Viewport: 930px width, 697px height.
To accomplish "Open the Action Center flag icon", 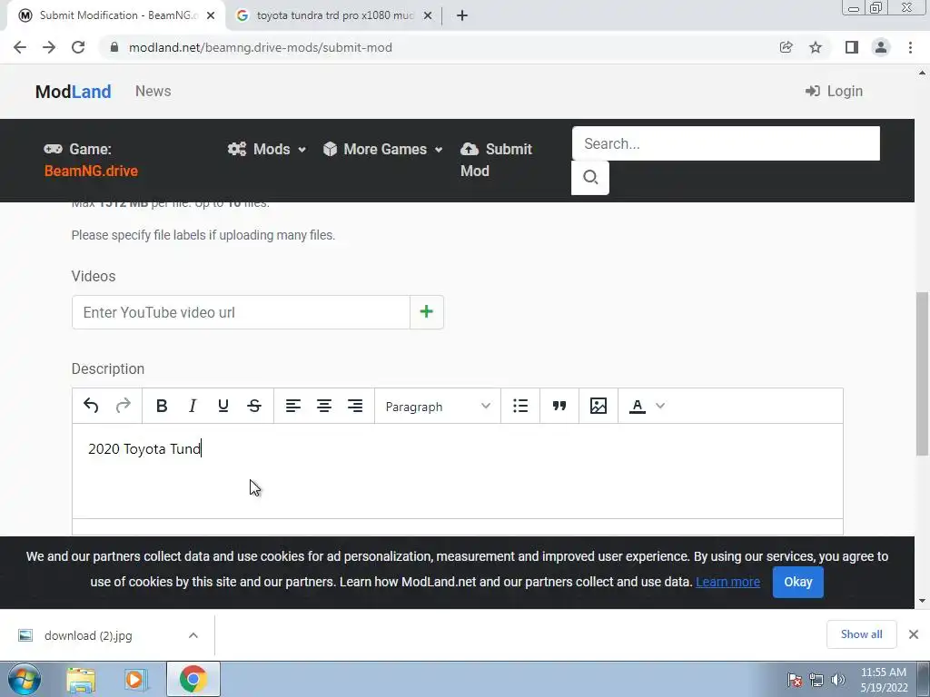I will (x=795, y=680).
